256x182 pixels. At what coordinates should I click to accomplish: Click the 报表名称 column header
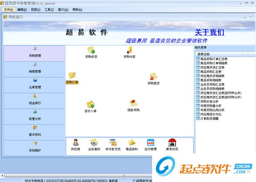219,54
